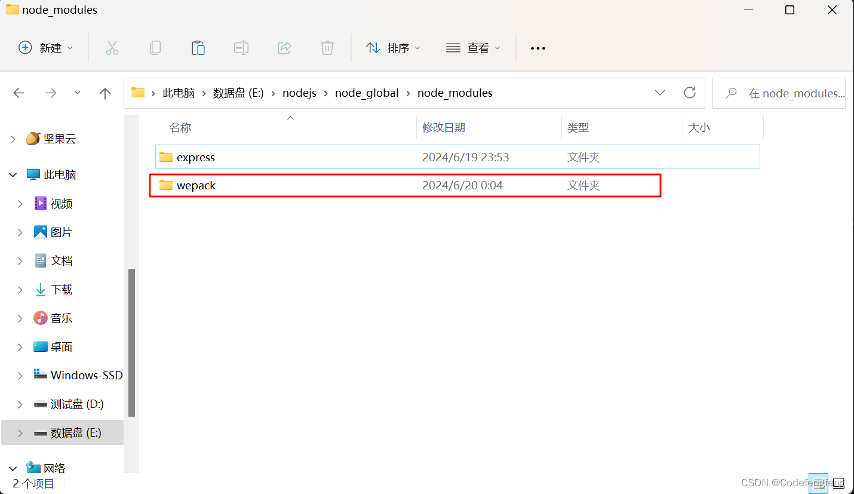Click the Cut scissors icon
854x494 pixels.
(x=112, y=48)
